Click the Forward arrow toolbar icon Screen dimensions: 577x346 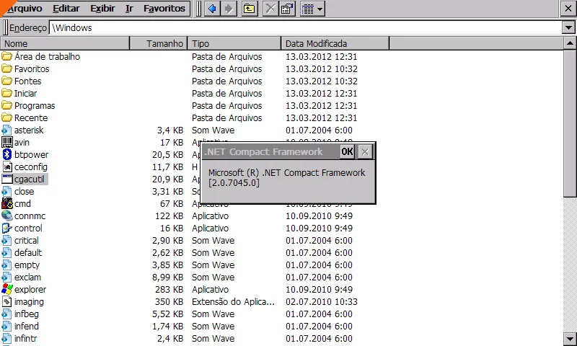[x=229, y=9]
